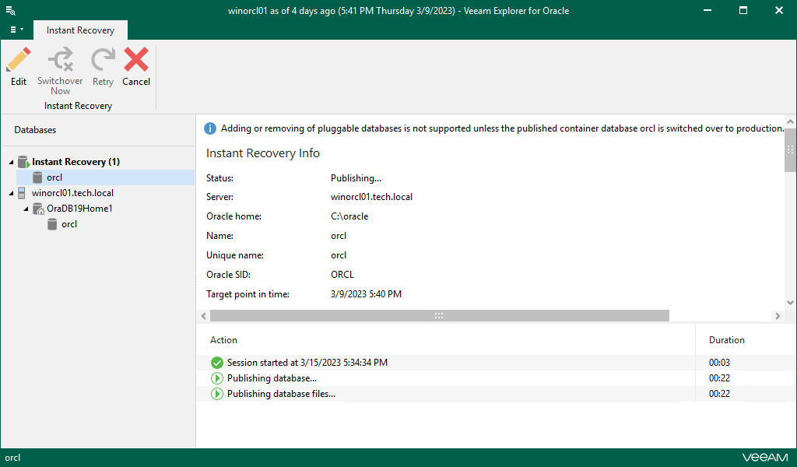Viewport: 797px width, 467px height.
Task: Click the Instant Recovery database icon in the tree
Action: point(23,162)
